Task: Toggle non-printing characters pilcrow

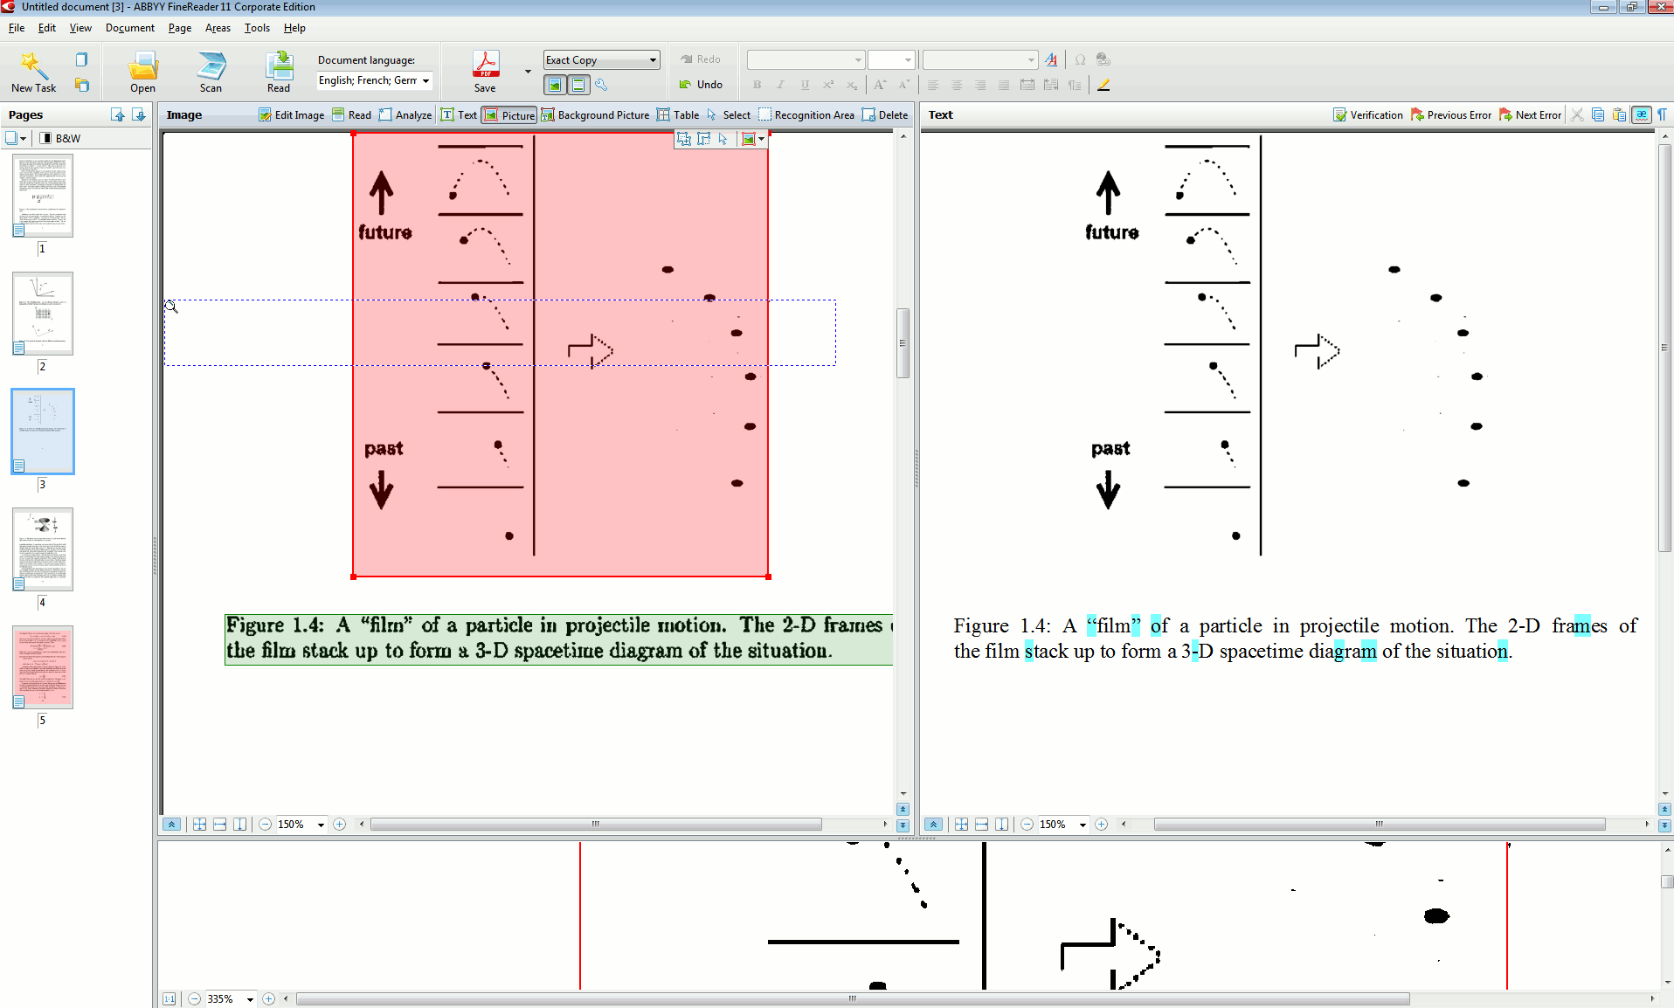Action: [x=1662, y=115]
